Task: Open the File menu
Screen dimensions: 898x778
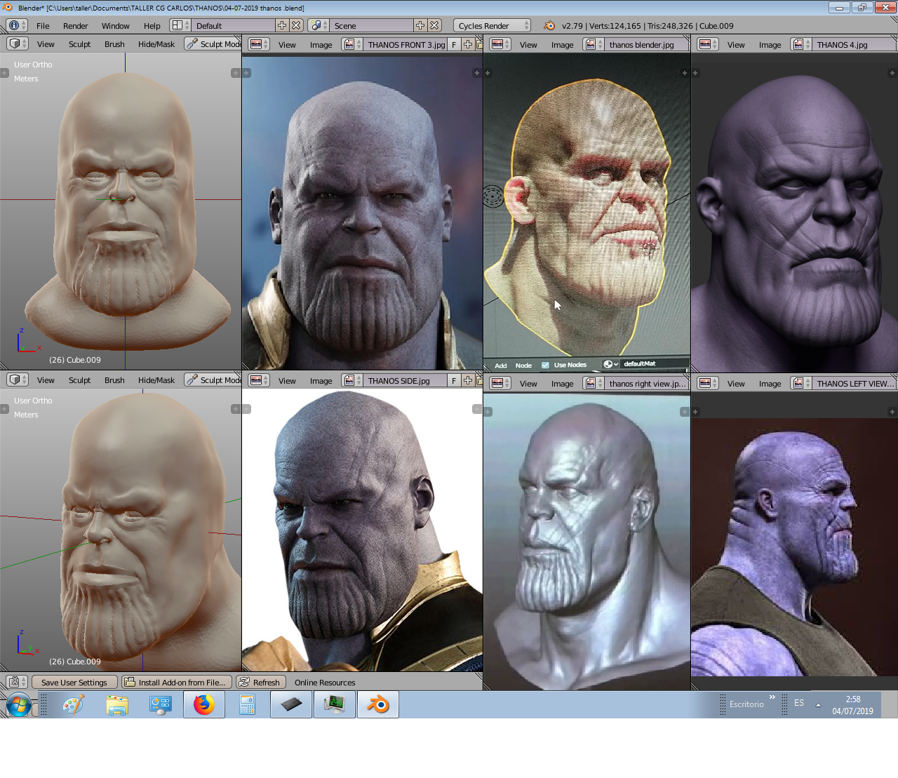Action: click(43, 25)
